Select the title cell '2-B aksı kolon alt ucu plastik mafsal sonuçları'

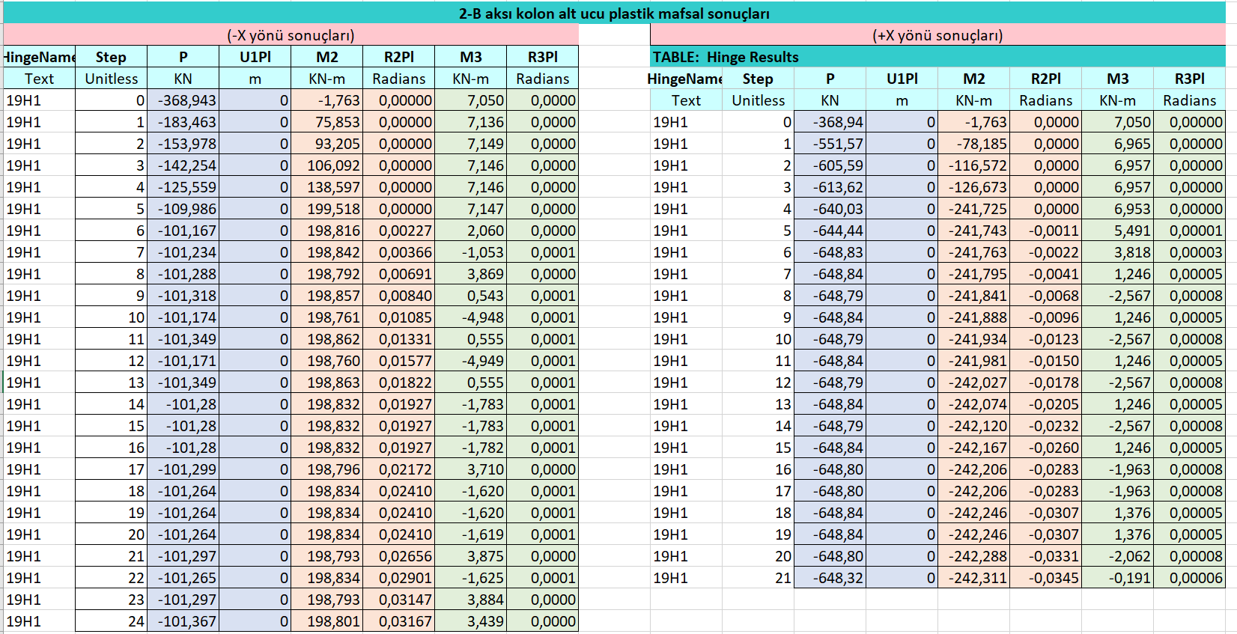[614, 13]
